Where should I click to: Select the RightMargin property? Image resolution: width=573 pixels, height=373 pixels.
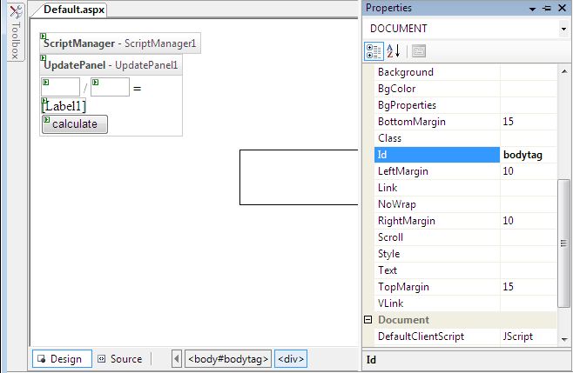coord(437,221)
